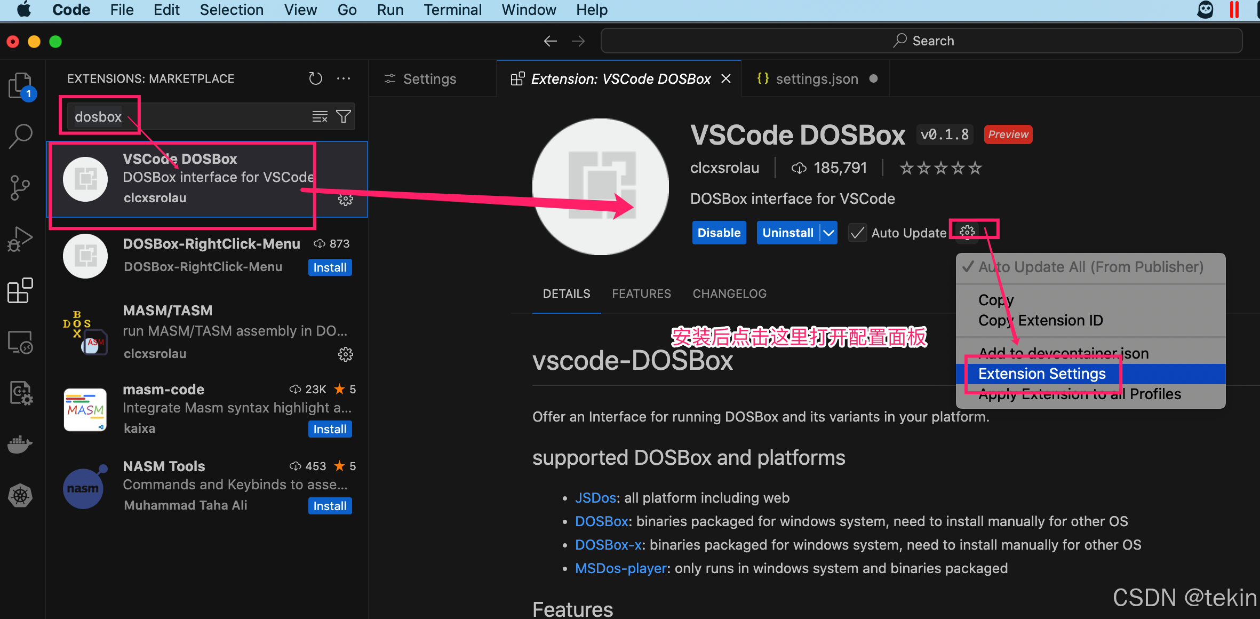Toggle the Auto Update checkbox

(857, 233)
